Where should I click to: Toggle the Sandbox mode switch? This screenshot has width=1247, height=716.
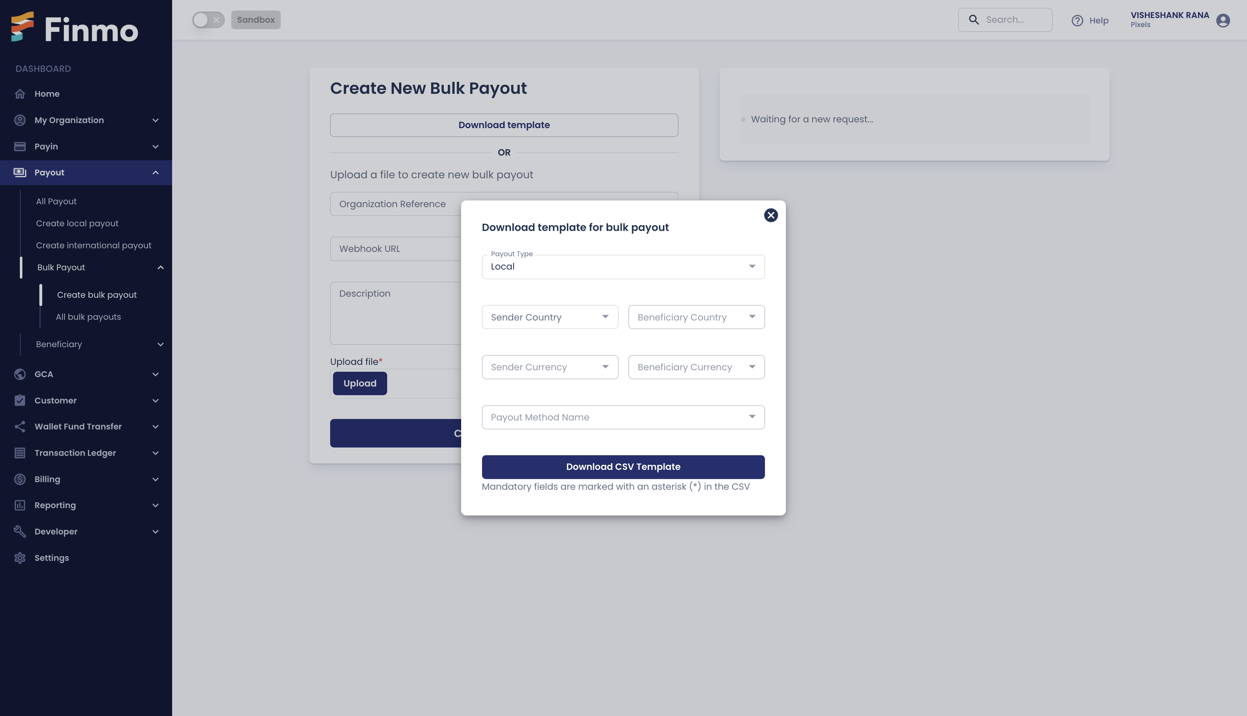(x=208, y=19)
